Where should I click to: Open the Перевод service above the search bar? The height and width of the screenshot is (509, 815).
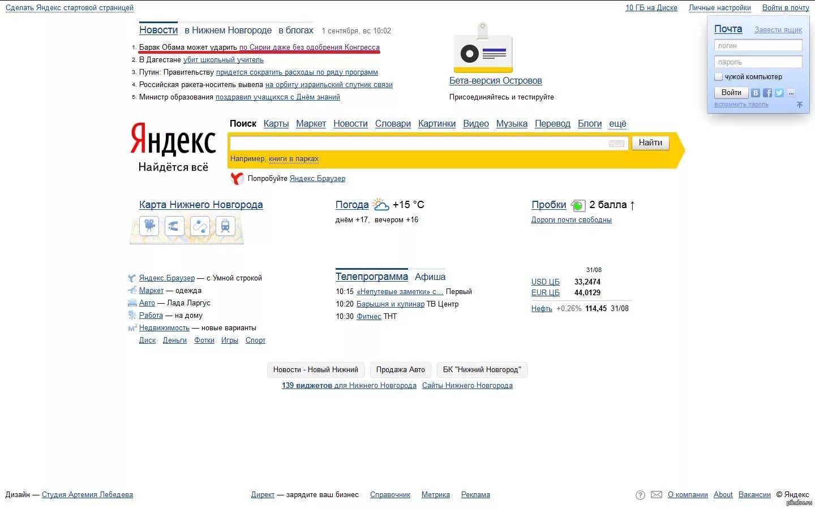pos(552,124)
